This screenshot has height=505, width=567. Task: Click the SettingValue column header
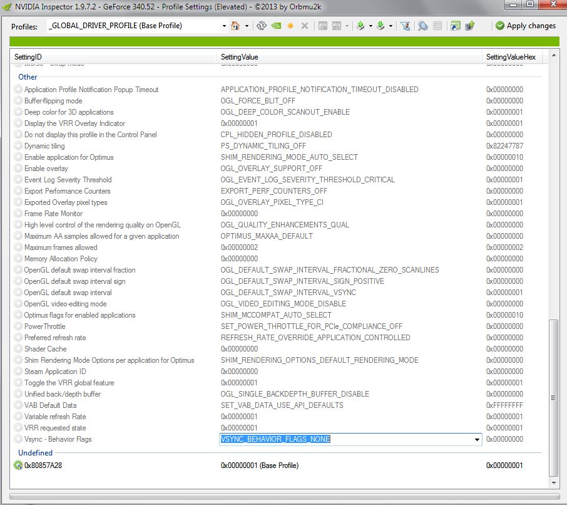click(x=349, y=57)
